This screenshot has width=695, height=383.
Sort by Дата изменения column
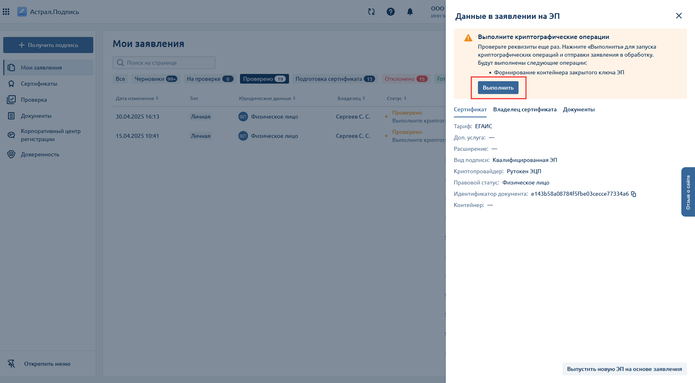click(137, 98)
